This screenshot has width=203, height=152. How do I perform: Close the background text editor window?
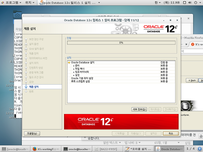[x=189, y=18]
